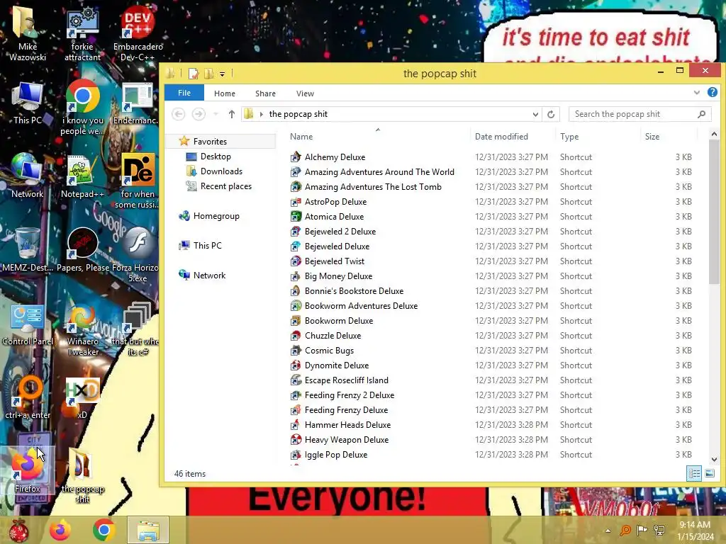Refresh 'the popcap shit' folder view

[x=550, y=114]
